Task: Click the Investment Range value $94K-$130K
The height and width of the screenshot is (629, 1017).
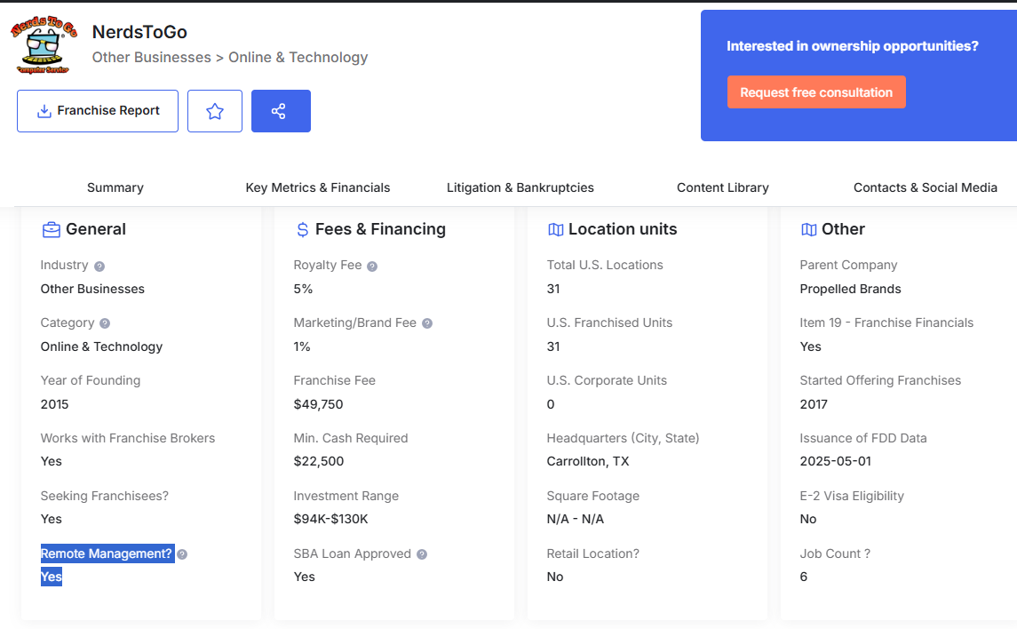Action: point(330,519)
